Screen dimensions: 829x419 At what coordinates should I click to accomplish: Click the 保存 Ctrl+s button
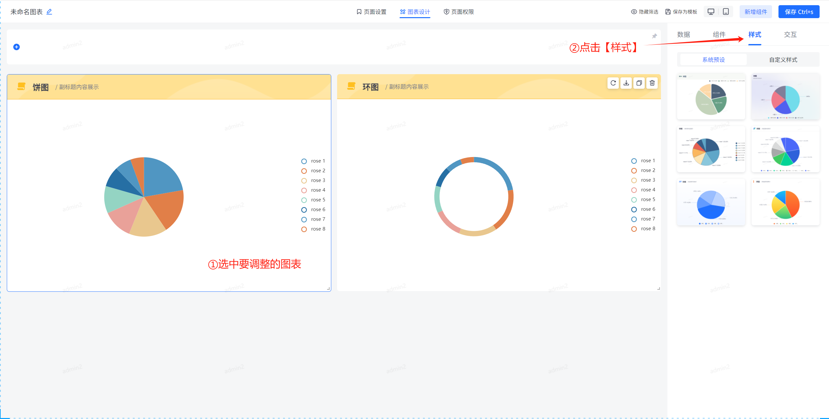(x=799, y=12)
